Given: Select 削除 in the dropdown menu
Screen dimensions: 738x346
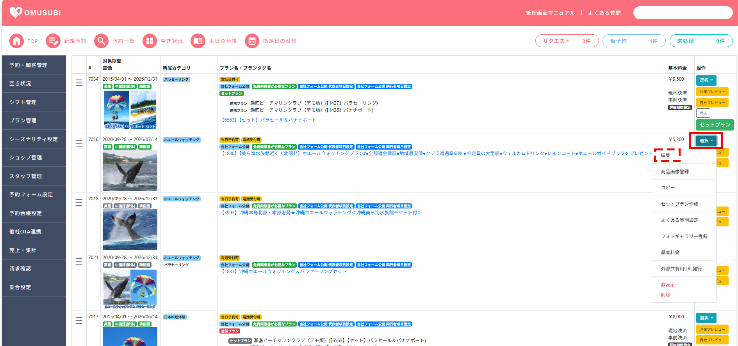Looking at the screenshot, I should (x=665, y=295).
